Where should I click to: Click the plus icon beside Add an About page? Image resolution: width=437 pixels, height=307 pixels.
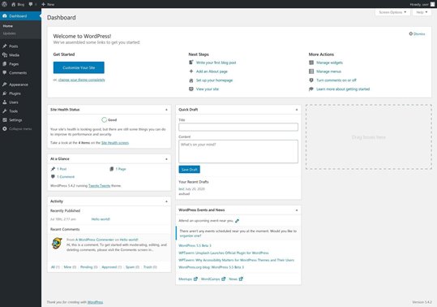coord(191,71)
